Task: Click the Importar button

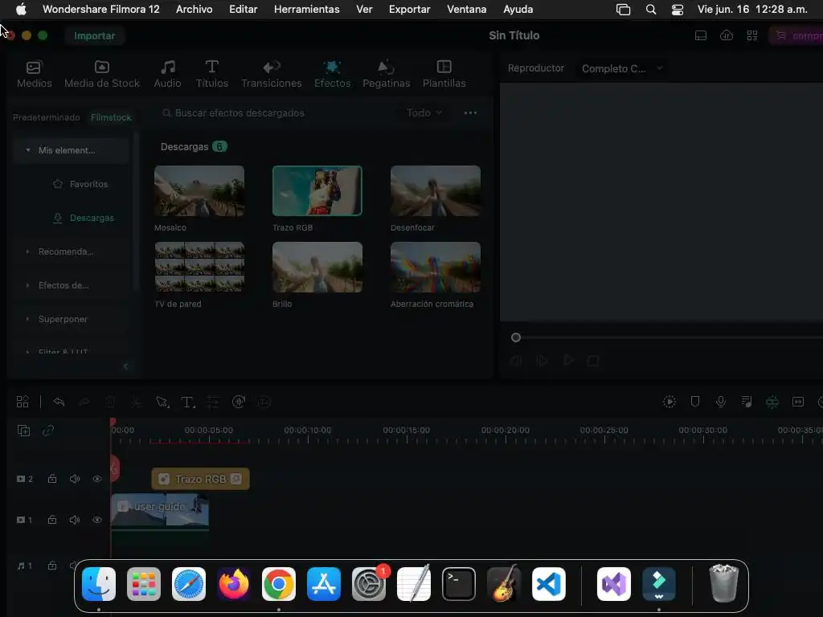Action: pyautogui.click(x=95, y=35)
